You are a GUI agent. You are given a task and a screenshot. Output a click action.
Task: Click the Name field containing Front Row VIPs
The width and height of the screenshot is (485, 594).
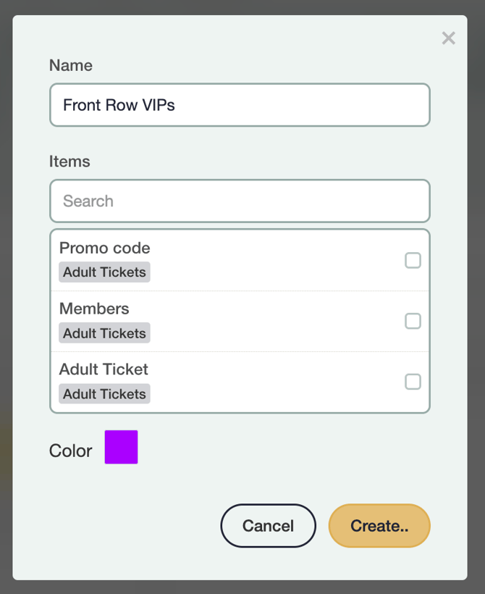(x=240, y=105)
